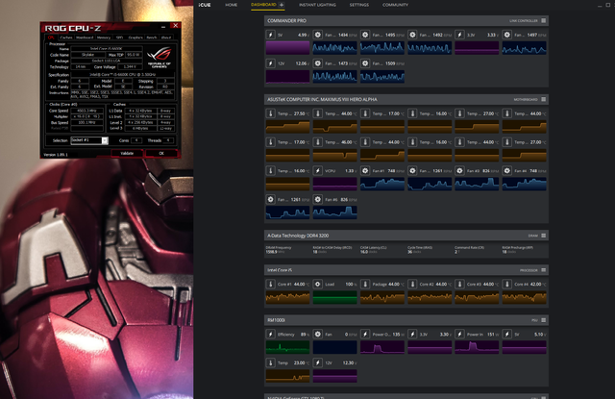The width and height of the screenshot is (615, 399).
Task: Open the Intel Core i5 panel menu
Action: (544, 270)
